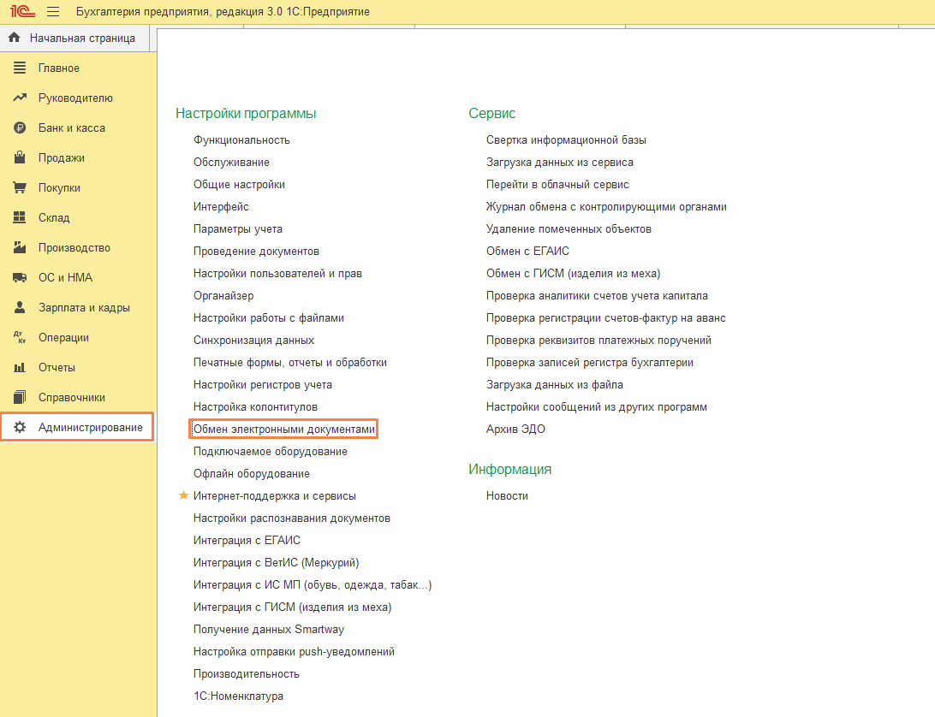Click the Банк и касса ruble icon
The image size is (935, 717).
pos(20,127)
